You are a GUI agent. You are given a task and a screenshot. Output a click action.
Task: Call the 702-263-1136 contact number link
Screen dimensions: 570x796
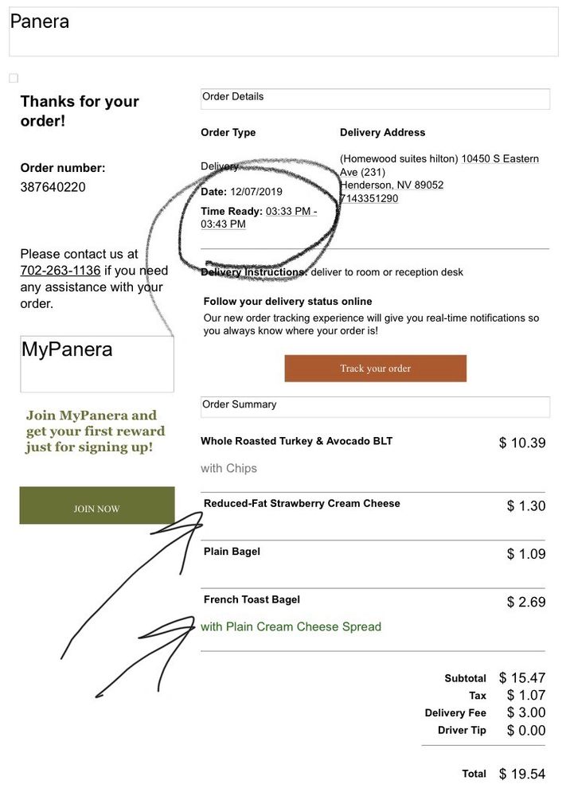click(61, 271)
